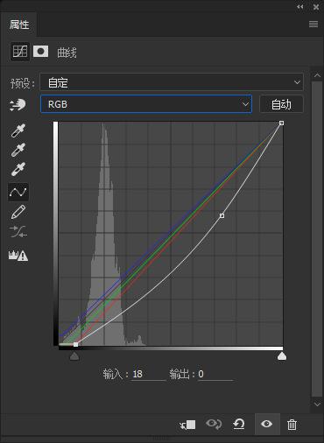
Task: Select the 属性 properties tab
Action: point(19,25)
